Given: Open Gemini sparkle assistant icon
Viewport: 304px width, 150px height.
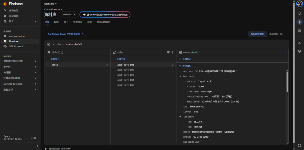Looking at the screenshot, I should [x=299, y=22].
